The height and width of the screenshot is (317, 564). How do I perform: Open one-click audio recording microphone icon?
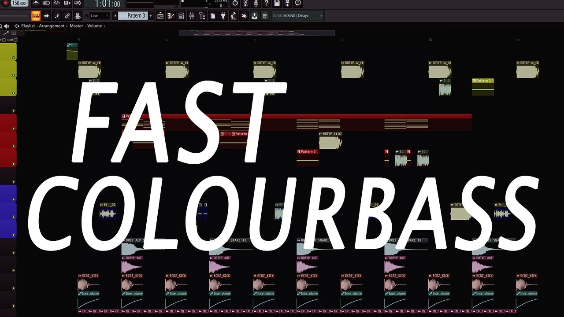256,3
